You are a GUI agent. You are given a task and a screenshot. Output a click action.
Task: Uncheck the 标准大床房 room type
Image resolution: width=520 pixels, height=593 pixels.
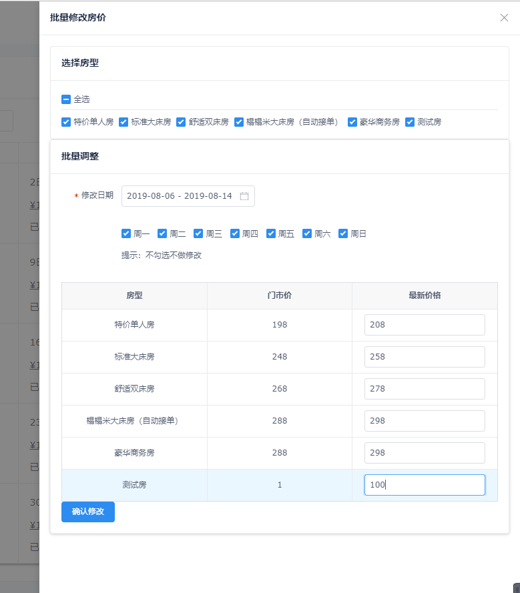(x=123, y=122)
